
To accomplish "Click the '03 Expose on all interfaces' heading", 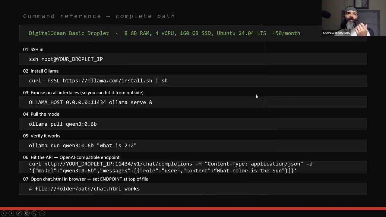I will (x=83, y=93).
